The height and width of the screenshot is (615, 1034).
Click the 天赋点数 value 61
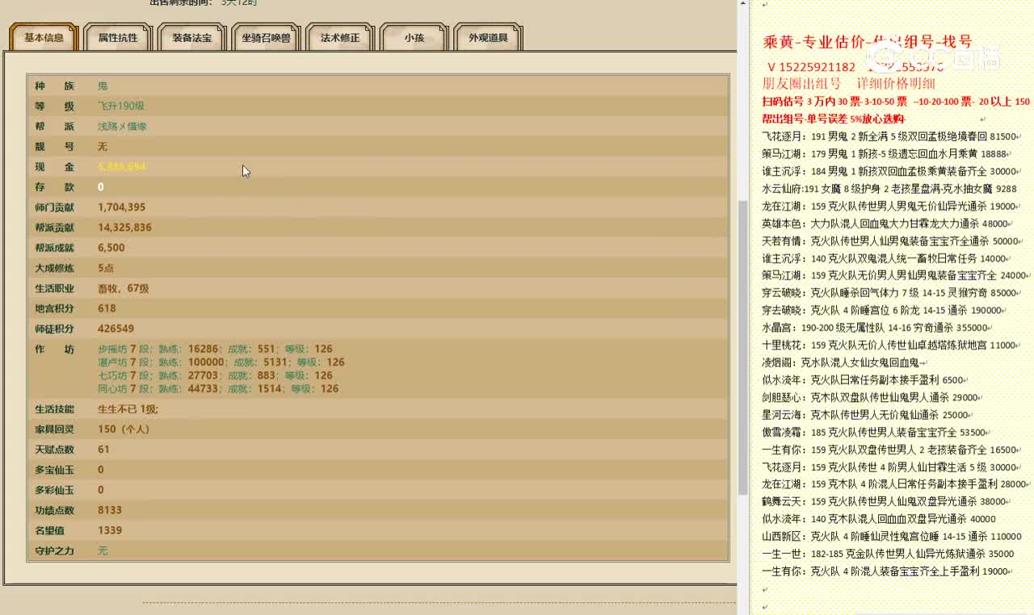103,449
